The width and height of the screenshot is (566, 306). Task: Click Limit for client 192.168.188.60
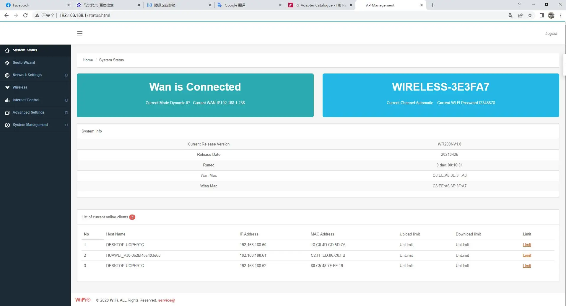pos(527,245)
